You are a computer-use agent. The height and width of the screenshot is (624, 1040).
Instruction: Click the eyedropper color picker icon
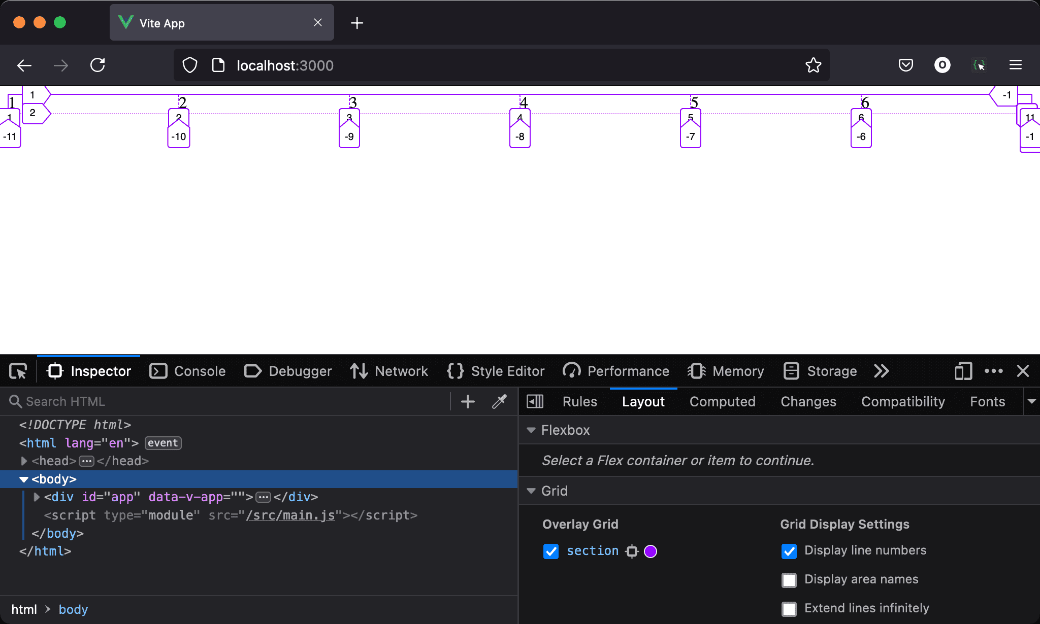pyautogui.click(x=500, y=401)
